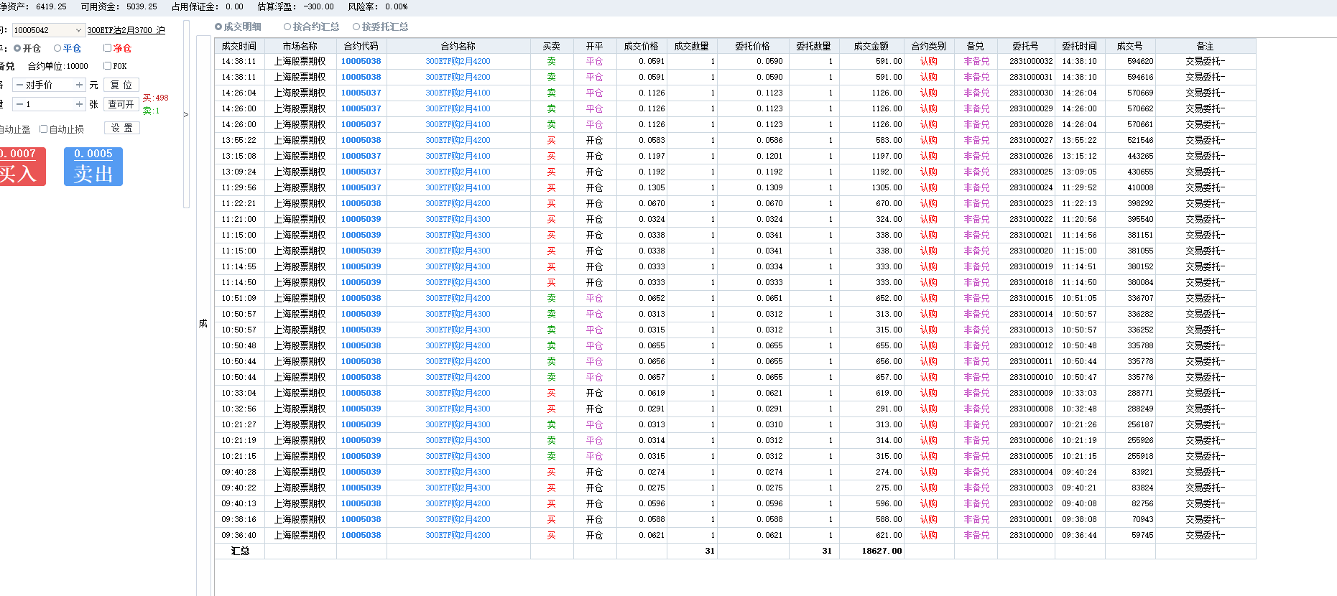Select the 开仓 radio button
Image resolution: width=1337 pixels, height=596 pixels.
pos(18,48)
